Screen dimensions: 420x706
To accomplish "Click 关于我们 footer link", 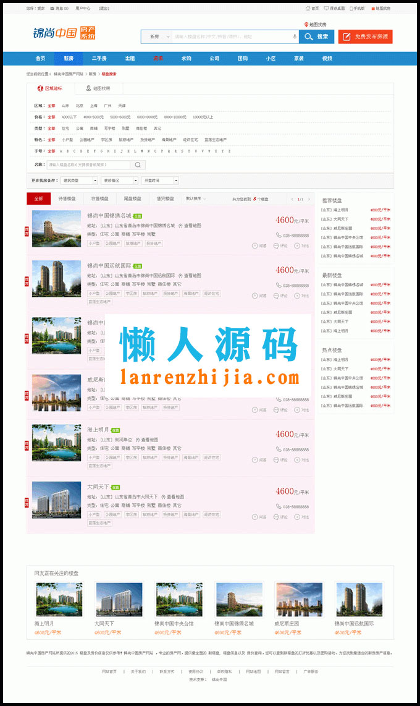I will pyautogui.click(x=138, y=671).
